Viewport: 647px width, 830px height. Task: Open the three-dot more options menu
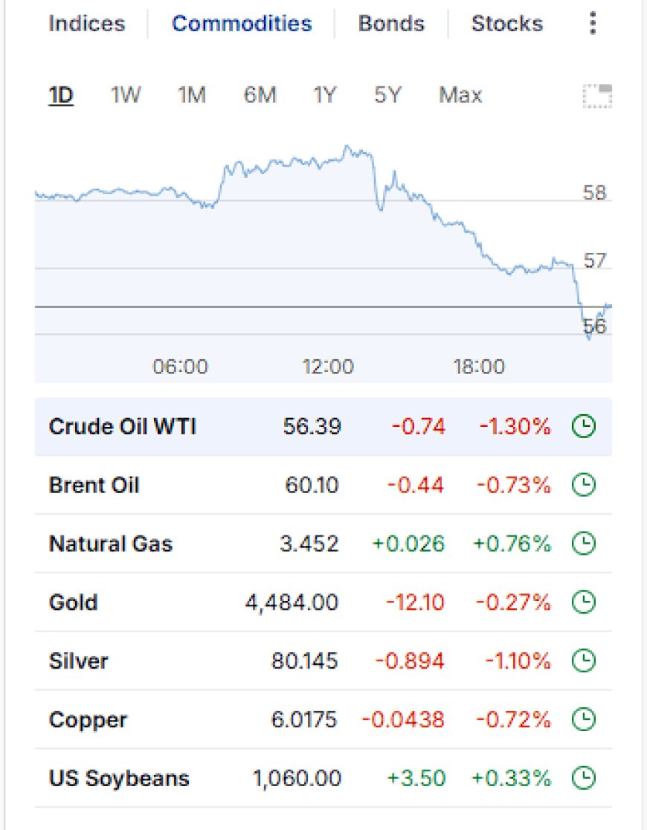point(593,23)
